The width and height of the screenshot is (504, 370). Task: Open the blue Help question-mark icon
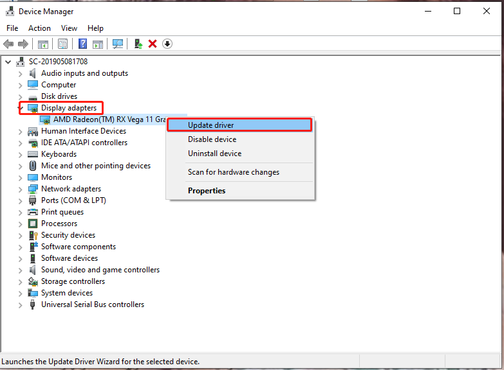click(x=82, y=44)
